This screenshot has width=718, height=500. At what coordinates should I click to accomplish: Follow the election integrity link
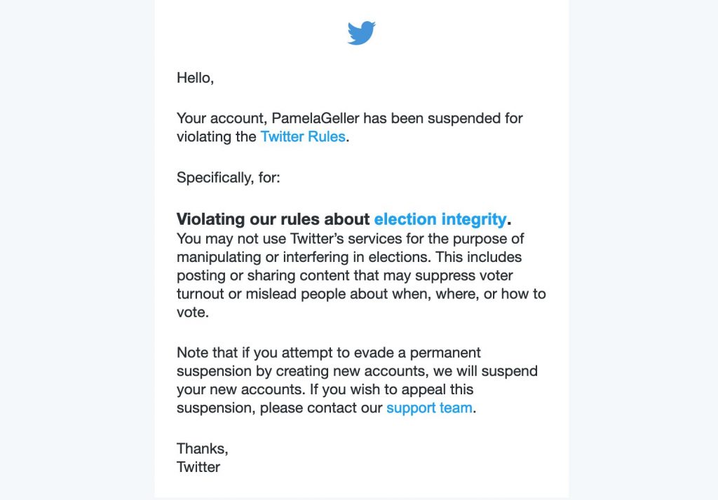click(x=440, y=219)
